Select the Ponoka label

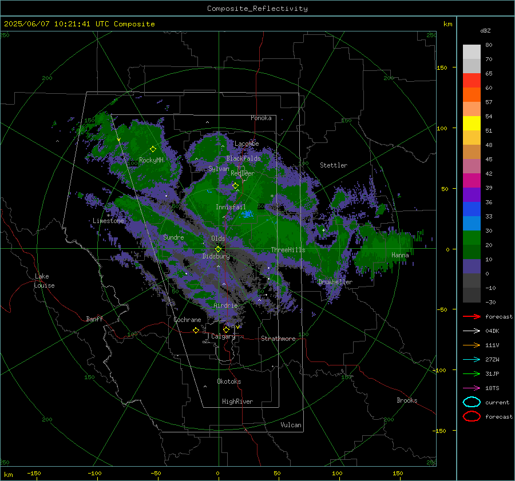point(261,118)
